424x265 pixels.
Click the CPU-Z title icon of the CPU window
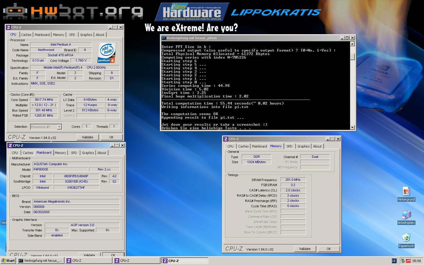tap(9, 27)
